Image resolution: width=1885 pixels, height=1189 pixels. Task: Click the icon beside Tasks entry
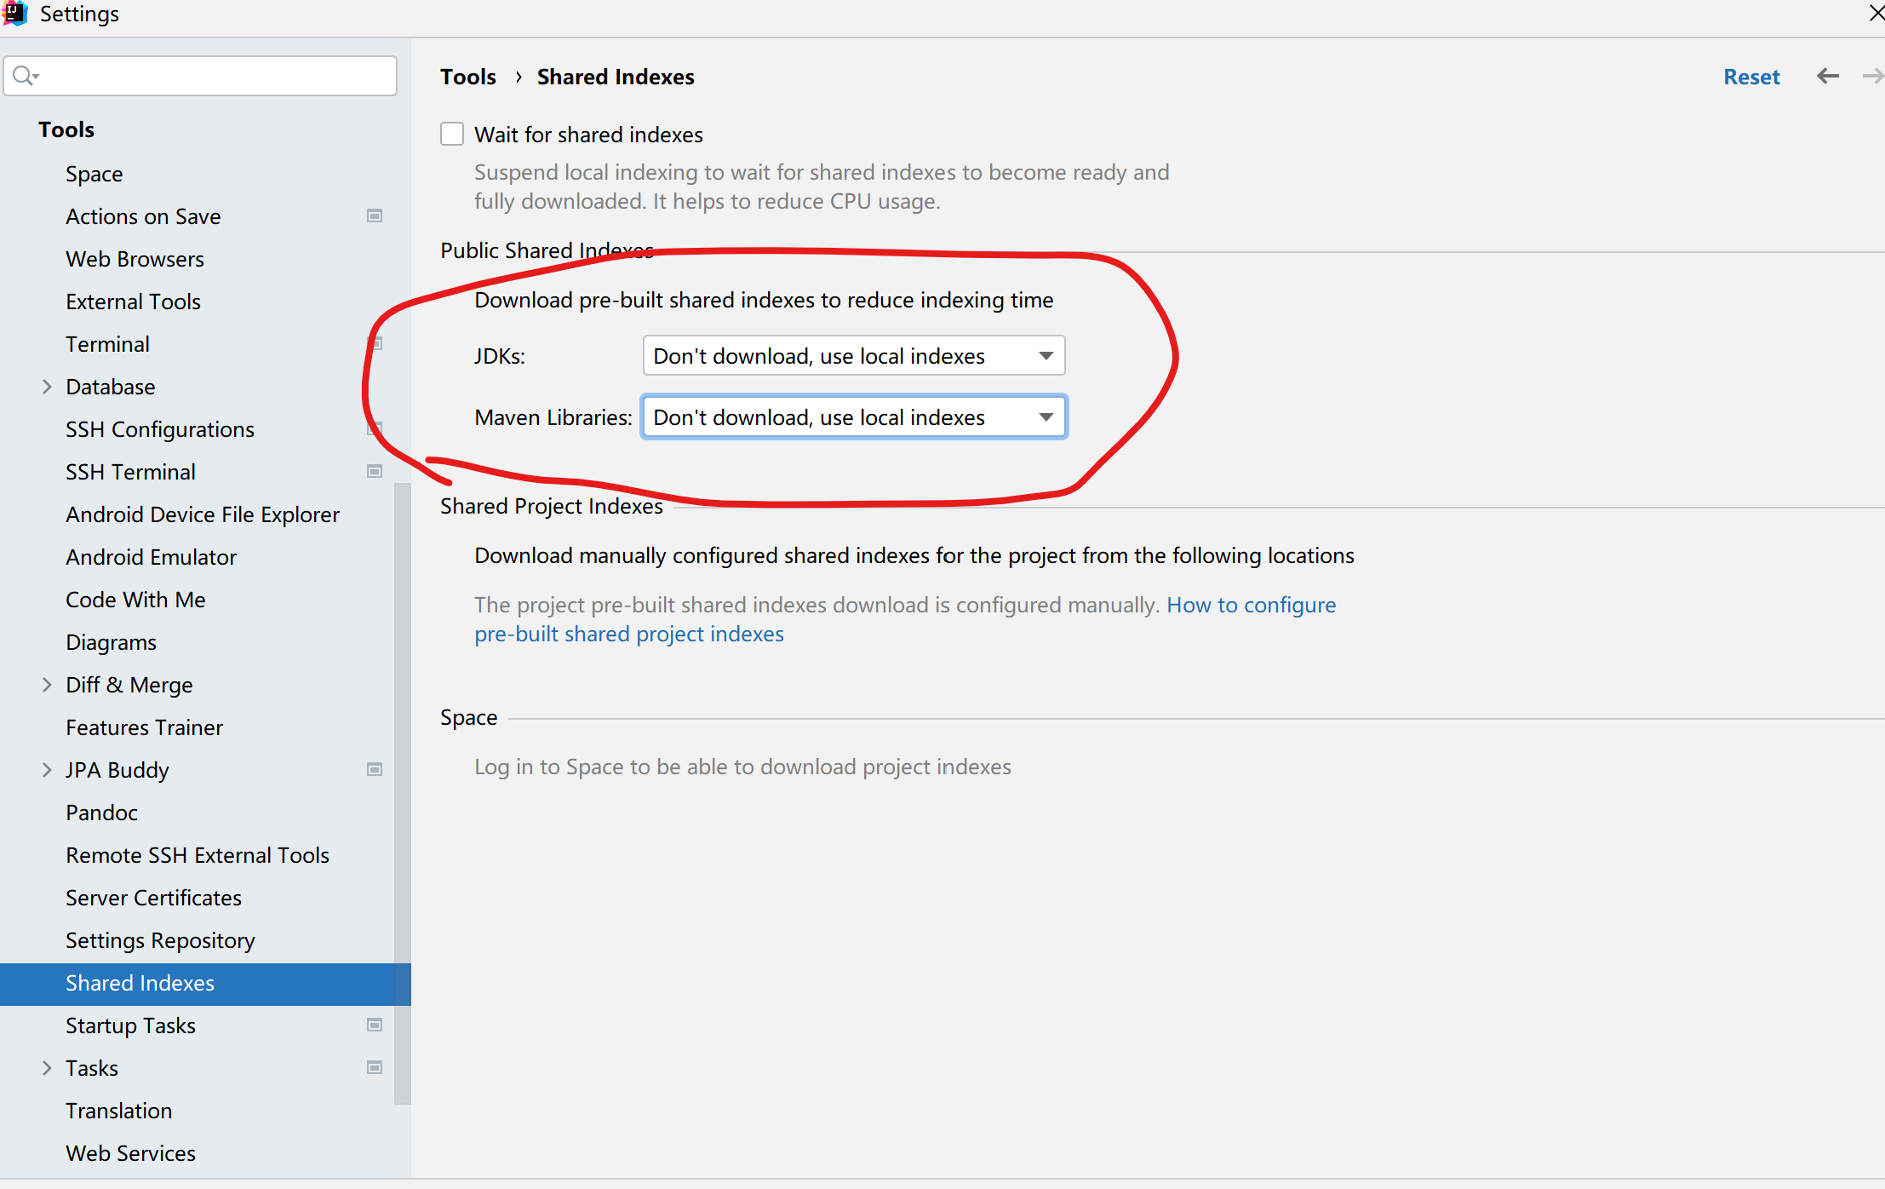coord(375,1066)
